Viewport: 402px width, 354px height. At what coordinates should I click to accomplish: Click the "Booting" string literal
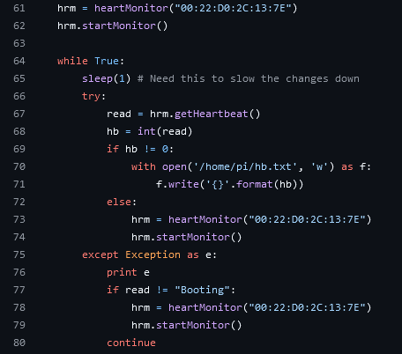[x=202, y=290]
